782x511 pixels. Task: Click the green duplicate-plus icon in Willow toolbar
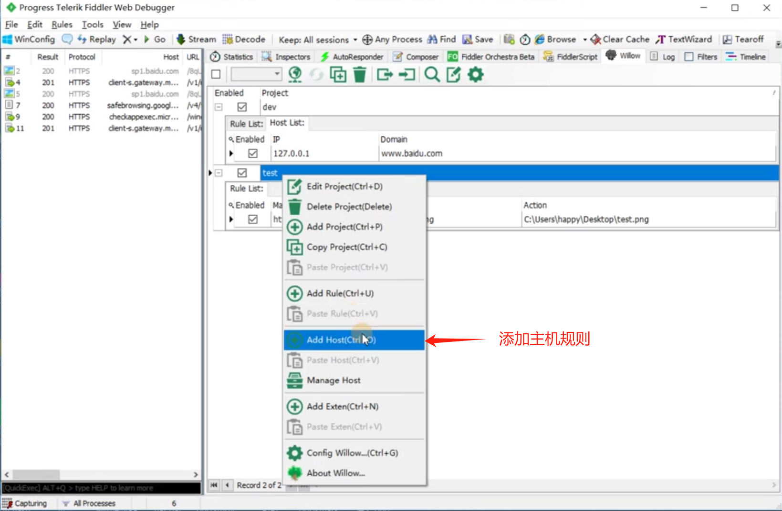pos(338,74)
